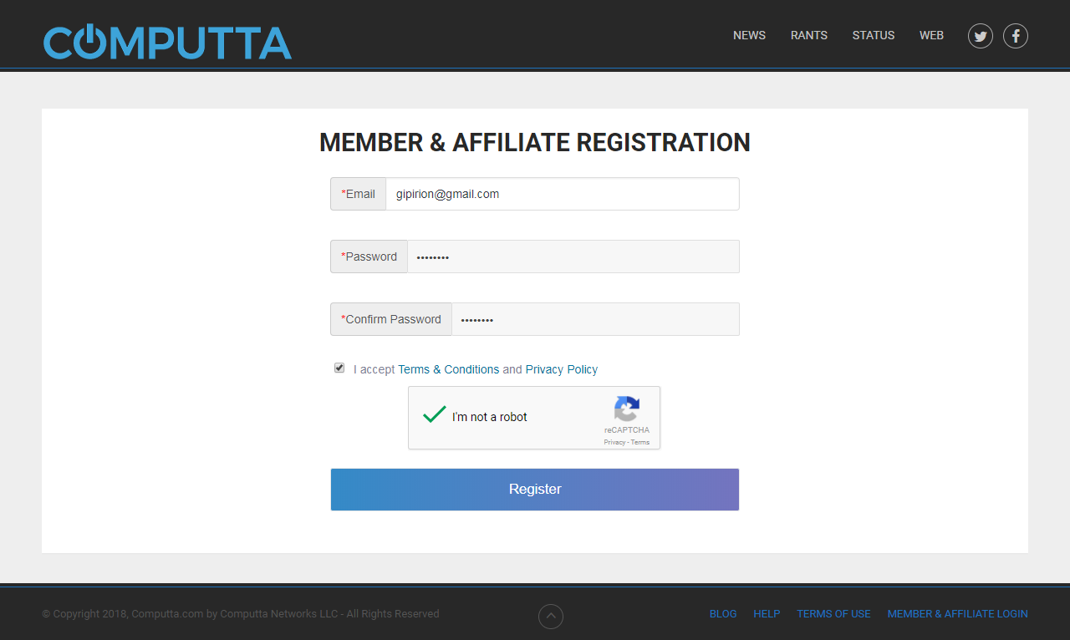Screen dimensions: 1070x640
Task: Click the reCAPTCHA logo icon
Action: point(627,409)
